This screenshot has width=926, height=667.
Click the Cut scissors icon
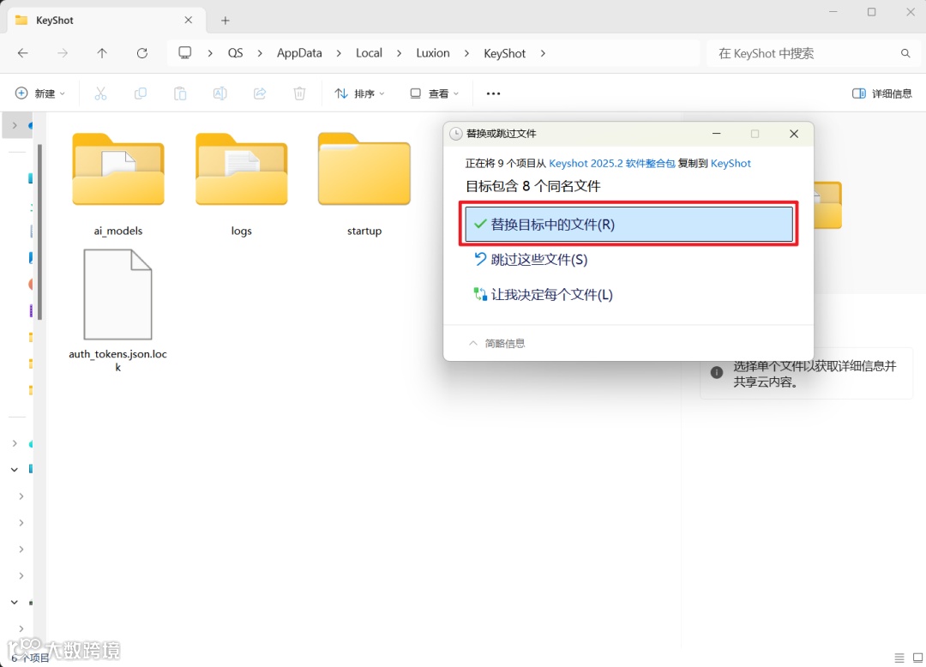tap(100, 93)
